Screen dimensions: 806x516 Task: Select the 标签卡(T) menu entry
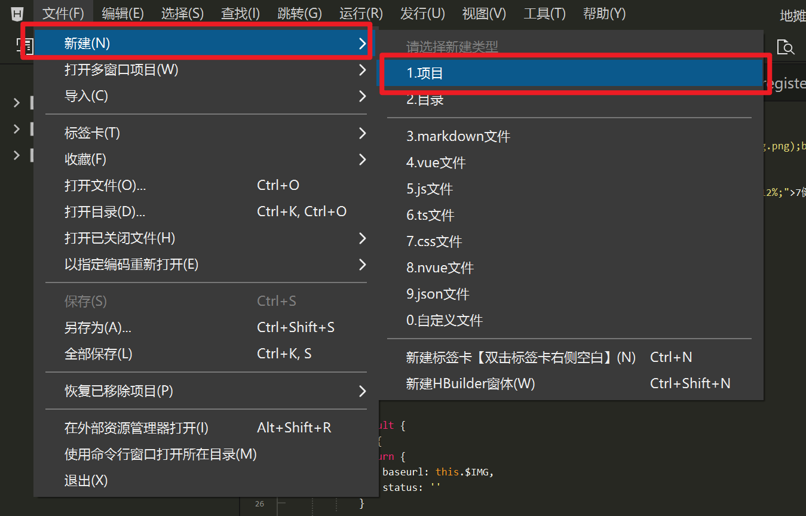pos(206,133)
